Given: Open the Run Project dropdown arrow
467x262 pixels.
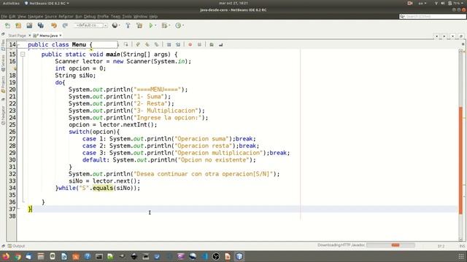Looking at the screenshot, I should click(x=155, y=26).
